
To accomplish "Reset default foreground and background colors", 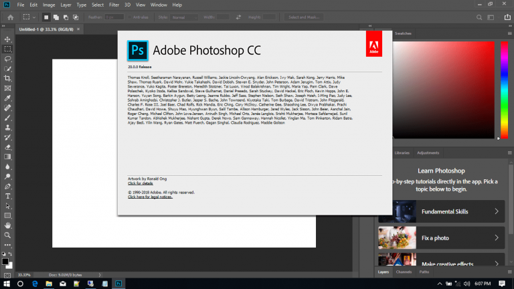I will pyautogui.click(x=3, y=254).
